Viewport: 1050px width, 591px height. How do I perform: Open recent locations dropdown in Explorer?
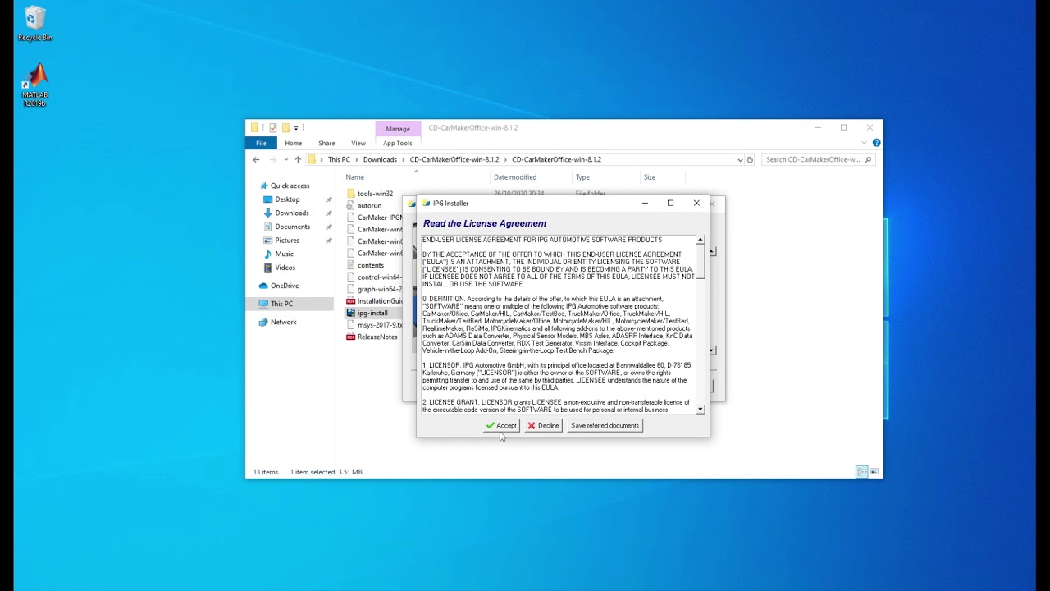(x=285, y=159)
